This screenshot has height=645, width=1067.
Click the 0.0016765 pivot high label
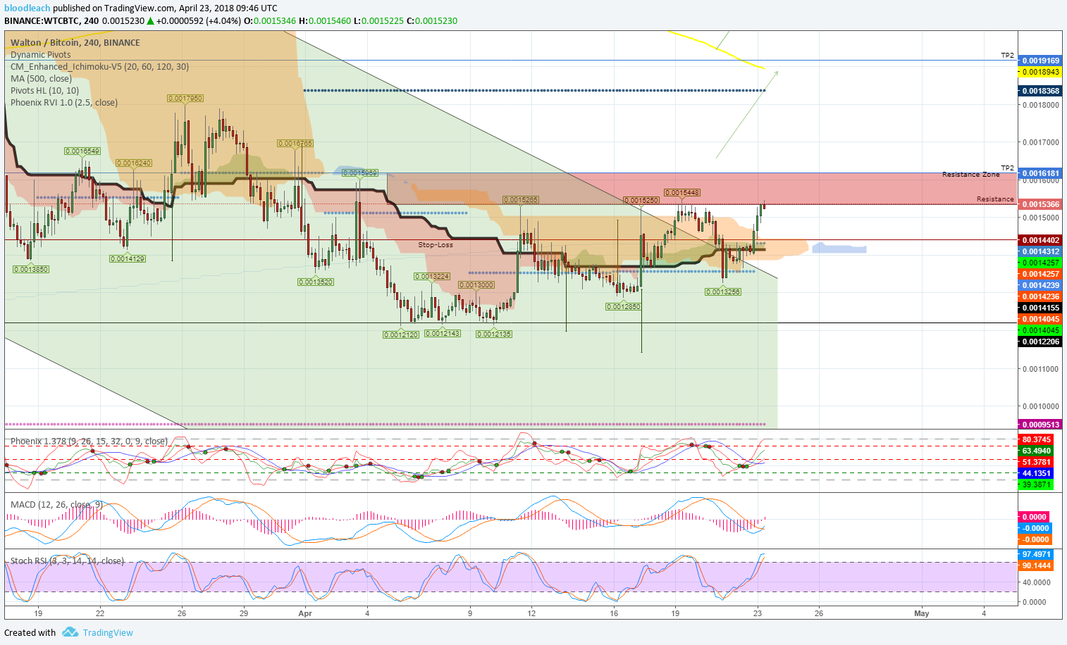(x=295, y=144)
